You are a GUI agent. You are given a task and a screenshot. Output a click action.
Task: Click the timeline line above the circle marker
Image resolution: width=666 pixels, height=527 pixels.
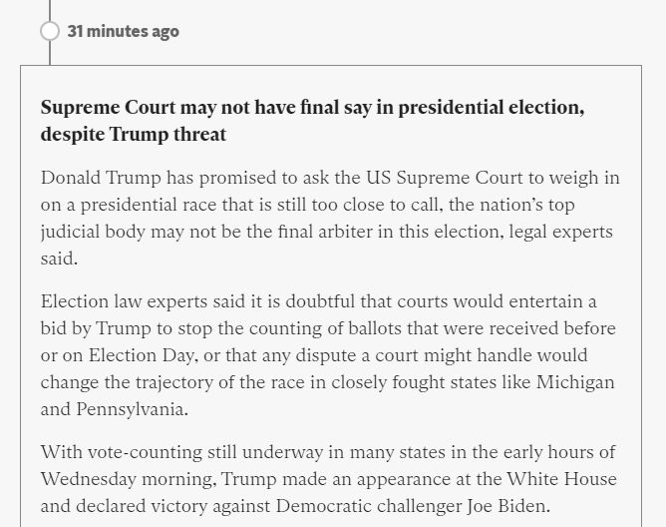50,8
